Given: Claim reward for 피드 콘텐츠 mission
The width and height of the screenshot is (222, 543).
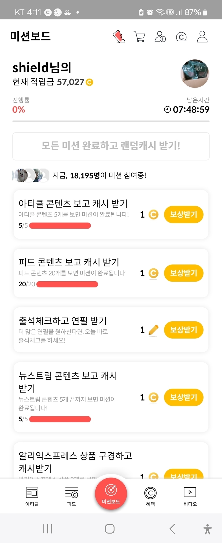Looking at the screenshot, I should click(183, 273).
